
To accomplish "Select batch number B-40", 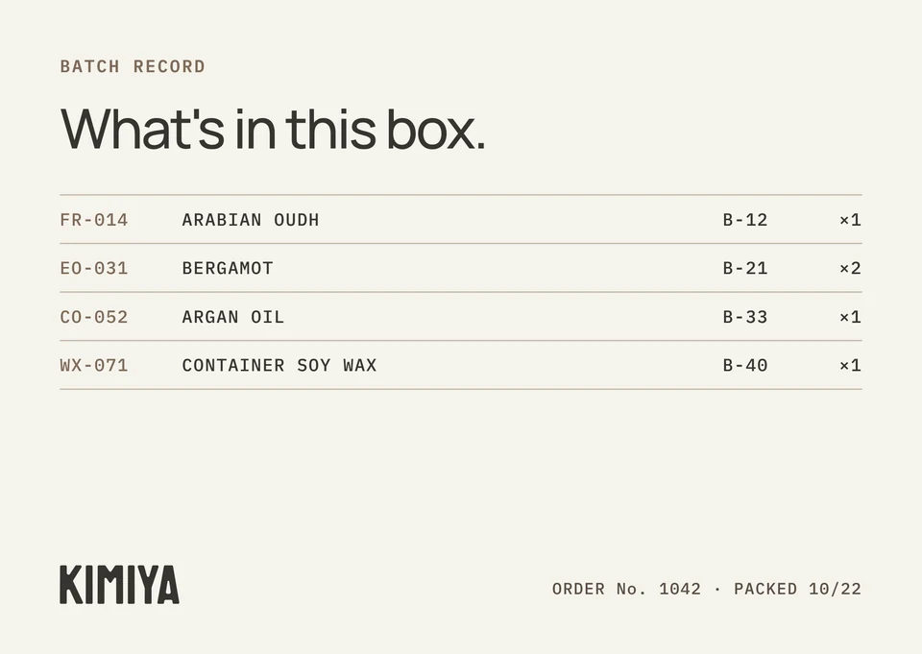I will tap(745, 365).
